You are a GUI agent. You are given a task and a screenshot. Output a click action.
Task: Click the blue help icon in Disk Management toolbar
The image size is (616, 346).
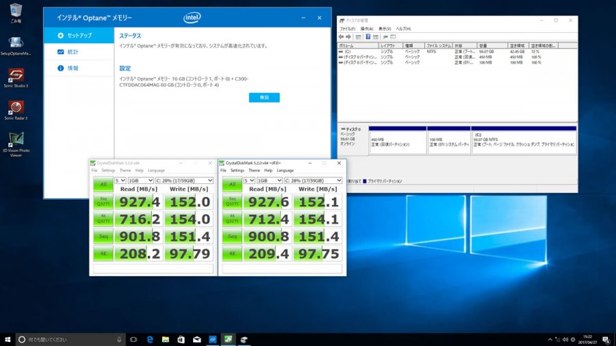tap(368, 37)
